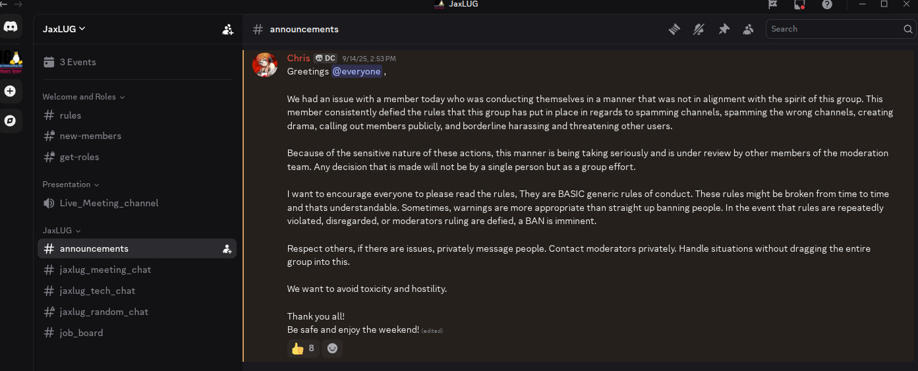The height and width of the screenshot is (371, 918).
Task: Collapse the Presentation category
Action: click(x=71, y=185)
